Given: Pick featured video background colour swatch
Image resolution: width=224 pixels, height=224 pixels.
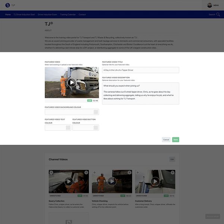Looking at the screenshot, I should [96, 112].
